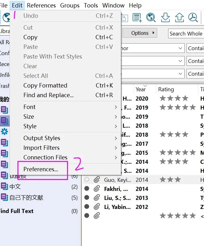Select the Guo, Keyi 2014 reference
Image resolution: width=204 pixels, height=246 pixels.
143,180
